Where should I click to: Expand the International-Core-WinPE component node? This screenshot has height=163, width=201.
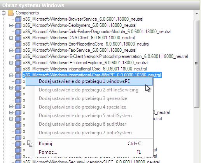pos(11,75)
